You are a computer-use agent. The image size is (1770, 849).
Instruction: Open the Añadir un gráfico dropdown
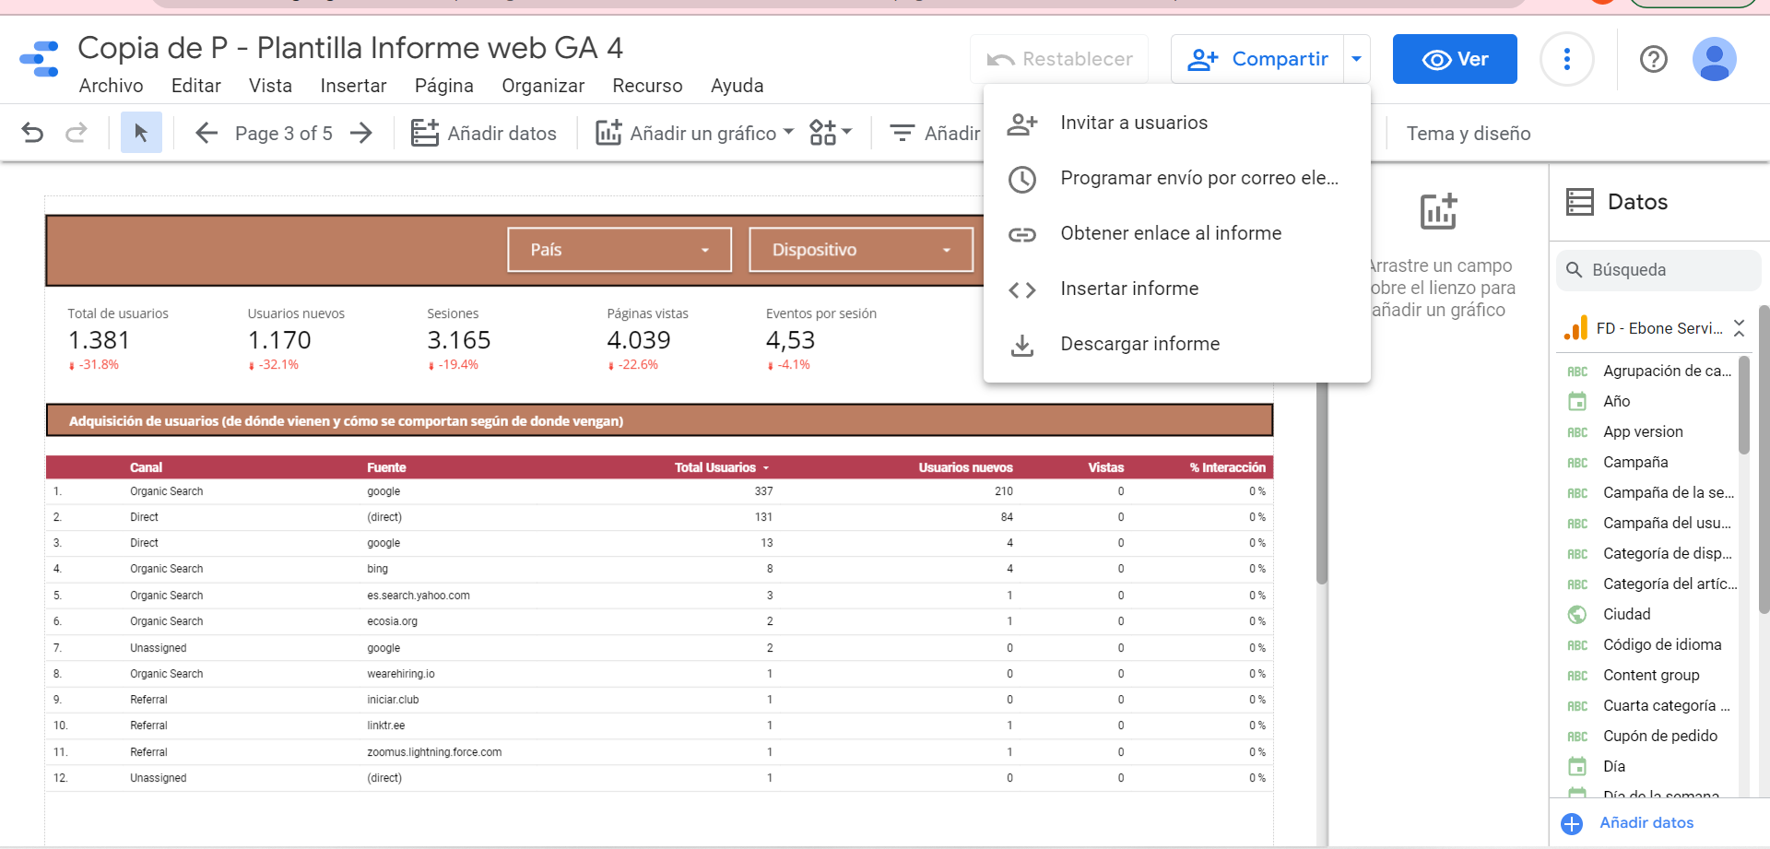[x=695, y=133]
